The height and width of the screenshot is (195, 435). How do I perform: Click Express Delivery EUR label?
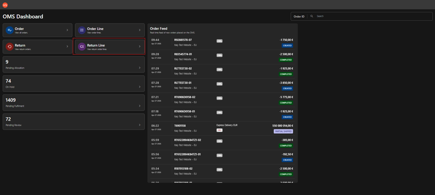(x=227, y=125)
